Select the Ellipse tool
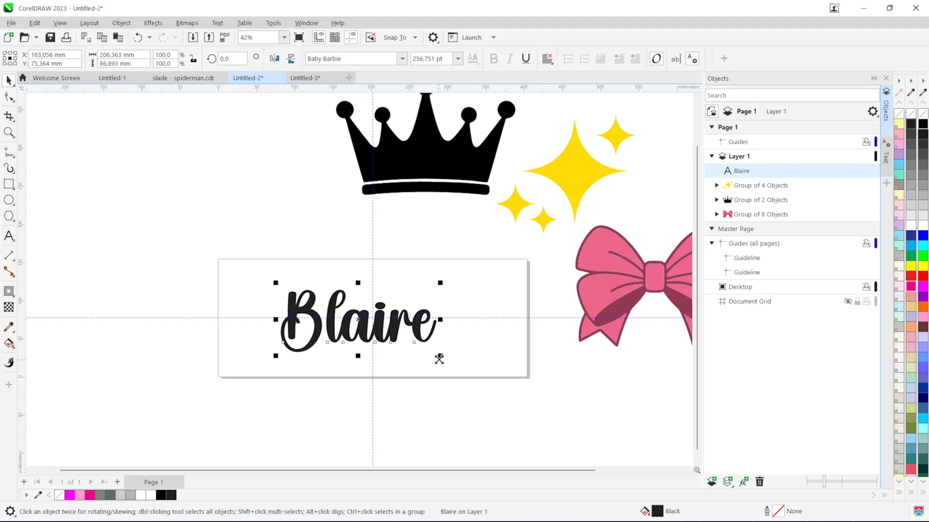The width and height of the screenshot is (929, 522). (x=9, y=200)
